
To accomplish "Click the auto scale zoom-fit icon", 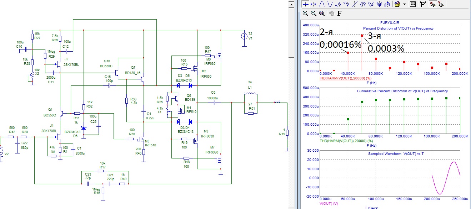I will 322,14.
